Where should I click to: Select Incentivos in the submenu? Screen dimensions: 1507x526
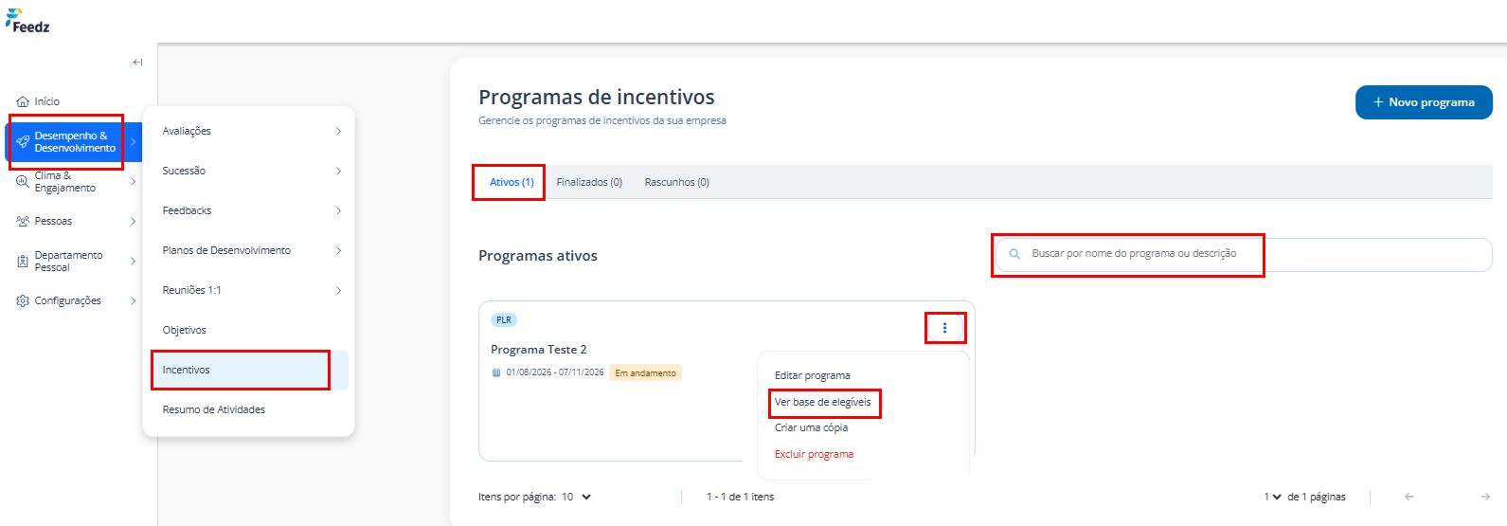(x=250, y=370)
